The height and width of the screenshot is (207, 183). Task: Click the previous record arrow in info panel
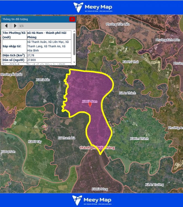[x=7, y=26]
